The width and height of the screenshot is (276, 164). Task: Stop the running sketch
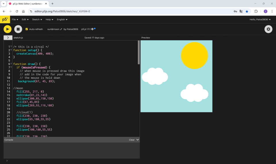18,29
